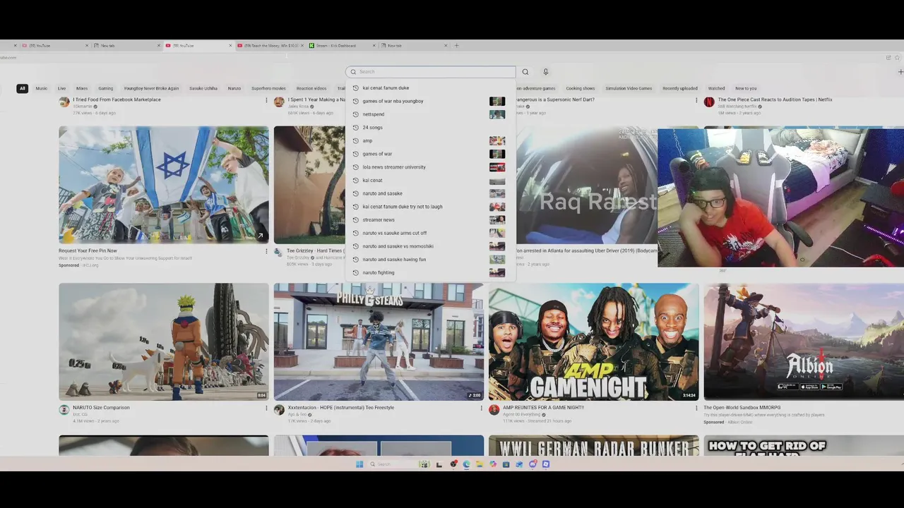Select 'YoungBoy Never Broke Again' chip
The width and height of the screenshot is (904, 508).
(151, 88)
